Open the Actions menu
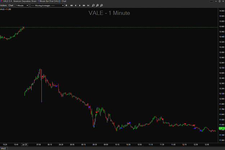This screenshot has height=150, width=225. [x=4, y=5]
